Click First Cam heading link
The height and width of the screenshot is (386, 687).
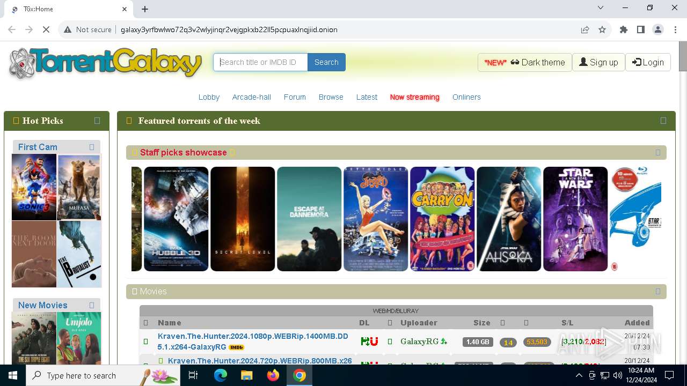38,147
